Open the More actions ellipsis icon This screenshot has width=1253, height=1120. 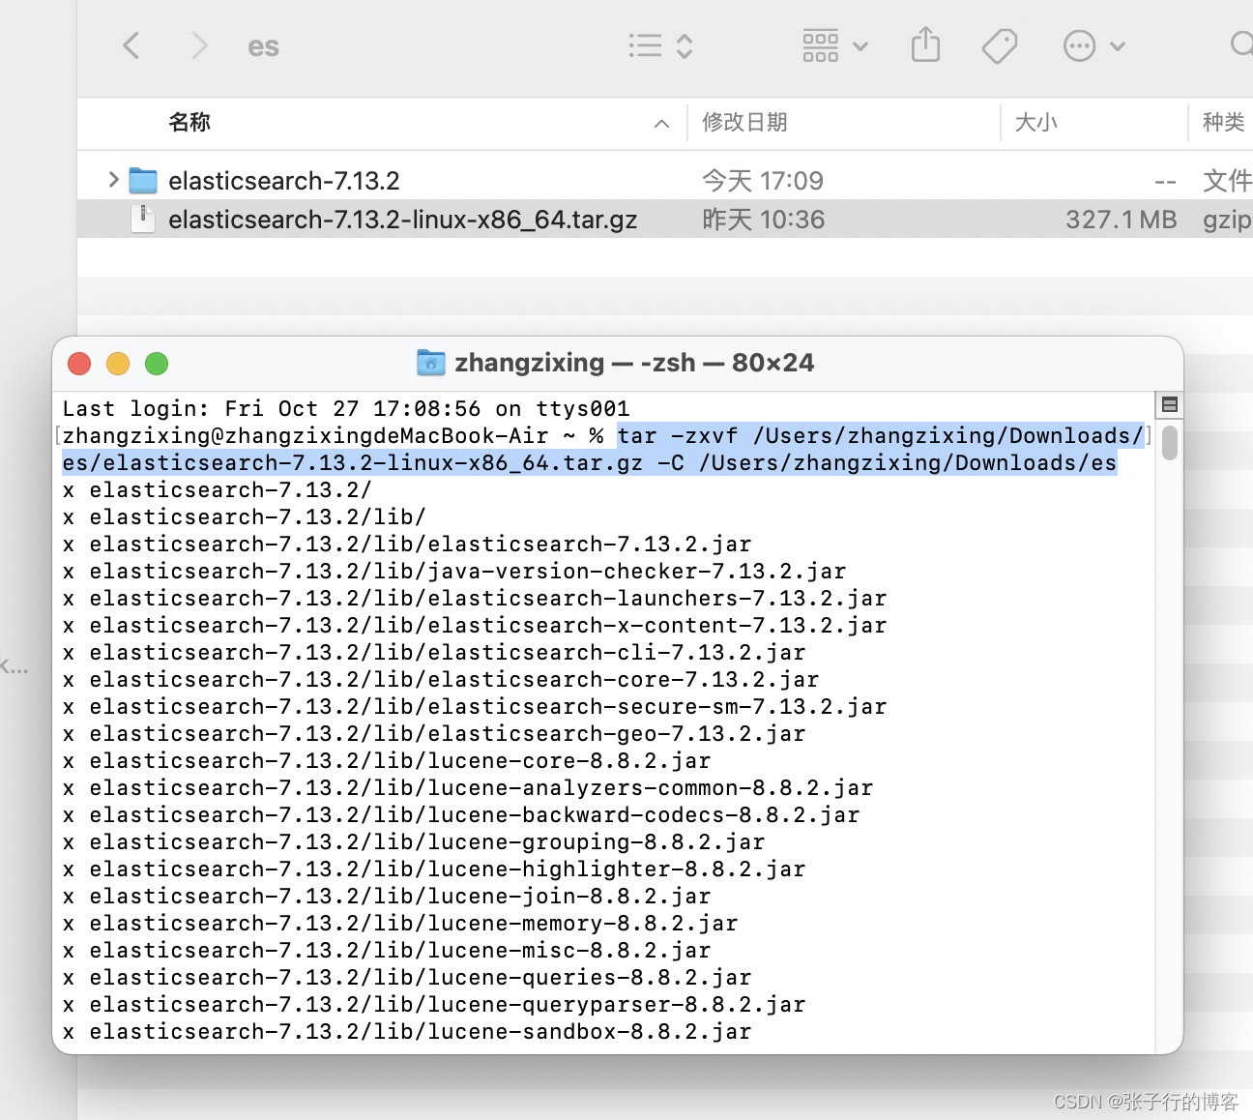[1080, 44]
